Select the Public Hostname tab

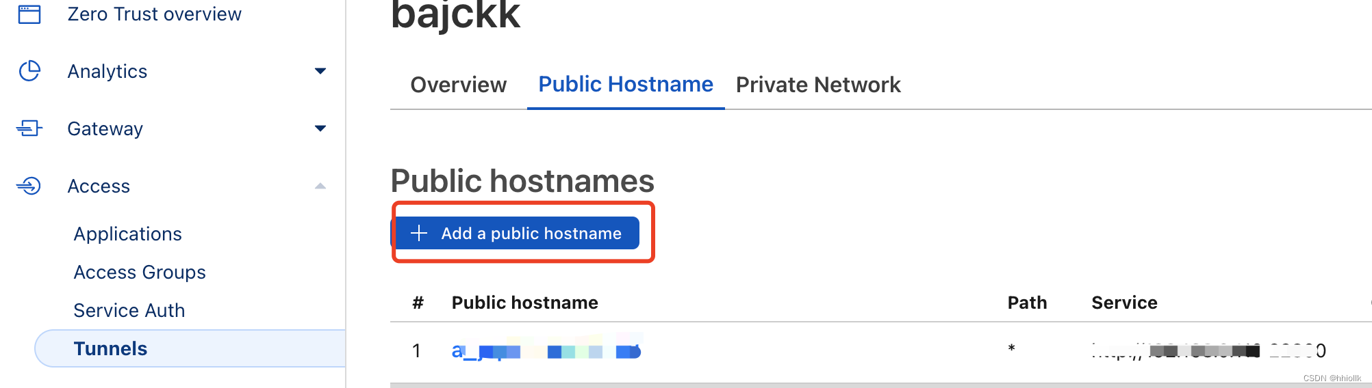pyautogui.click(x=626, y=84)
